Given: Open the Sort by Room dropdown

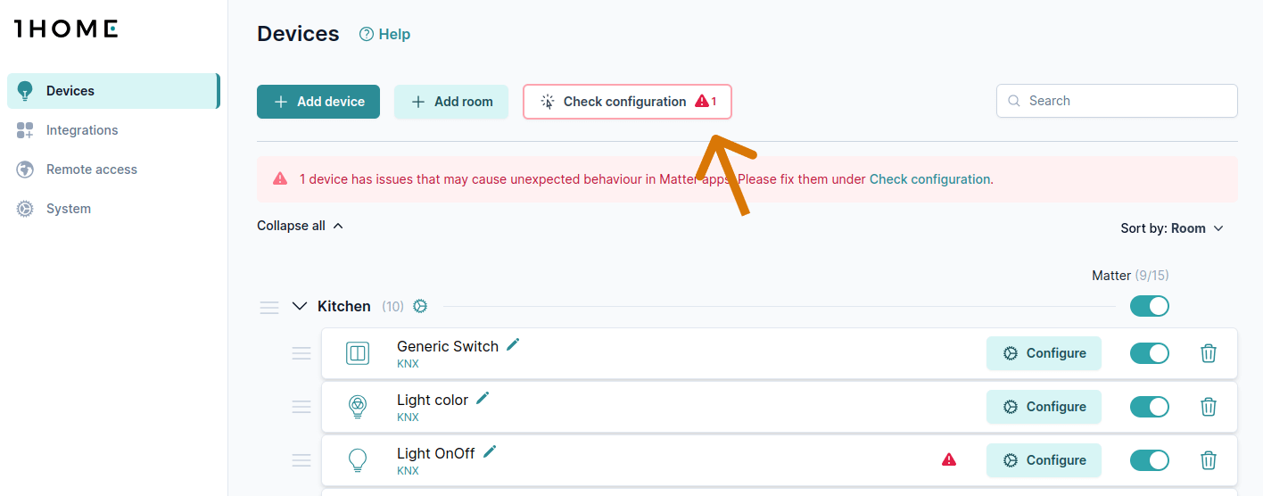Looking at the screenshot, I should point(1172,228).
